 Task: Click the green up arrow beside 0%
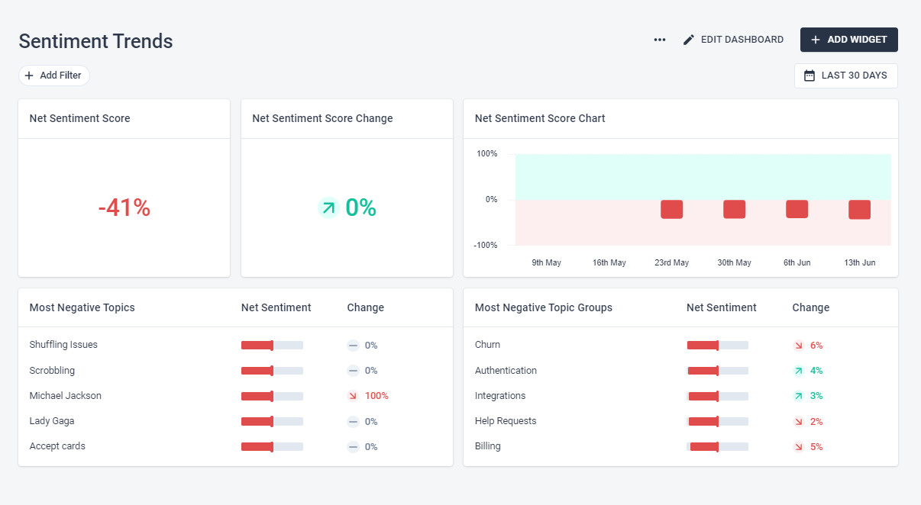coord(328,207)
